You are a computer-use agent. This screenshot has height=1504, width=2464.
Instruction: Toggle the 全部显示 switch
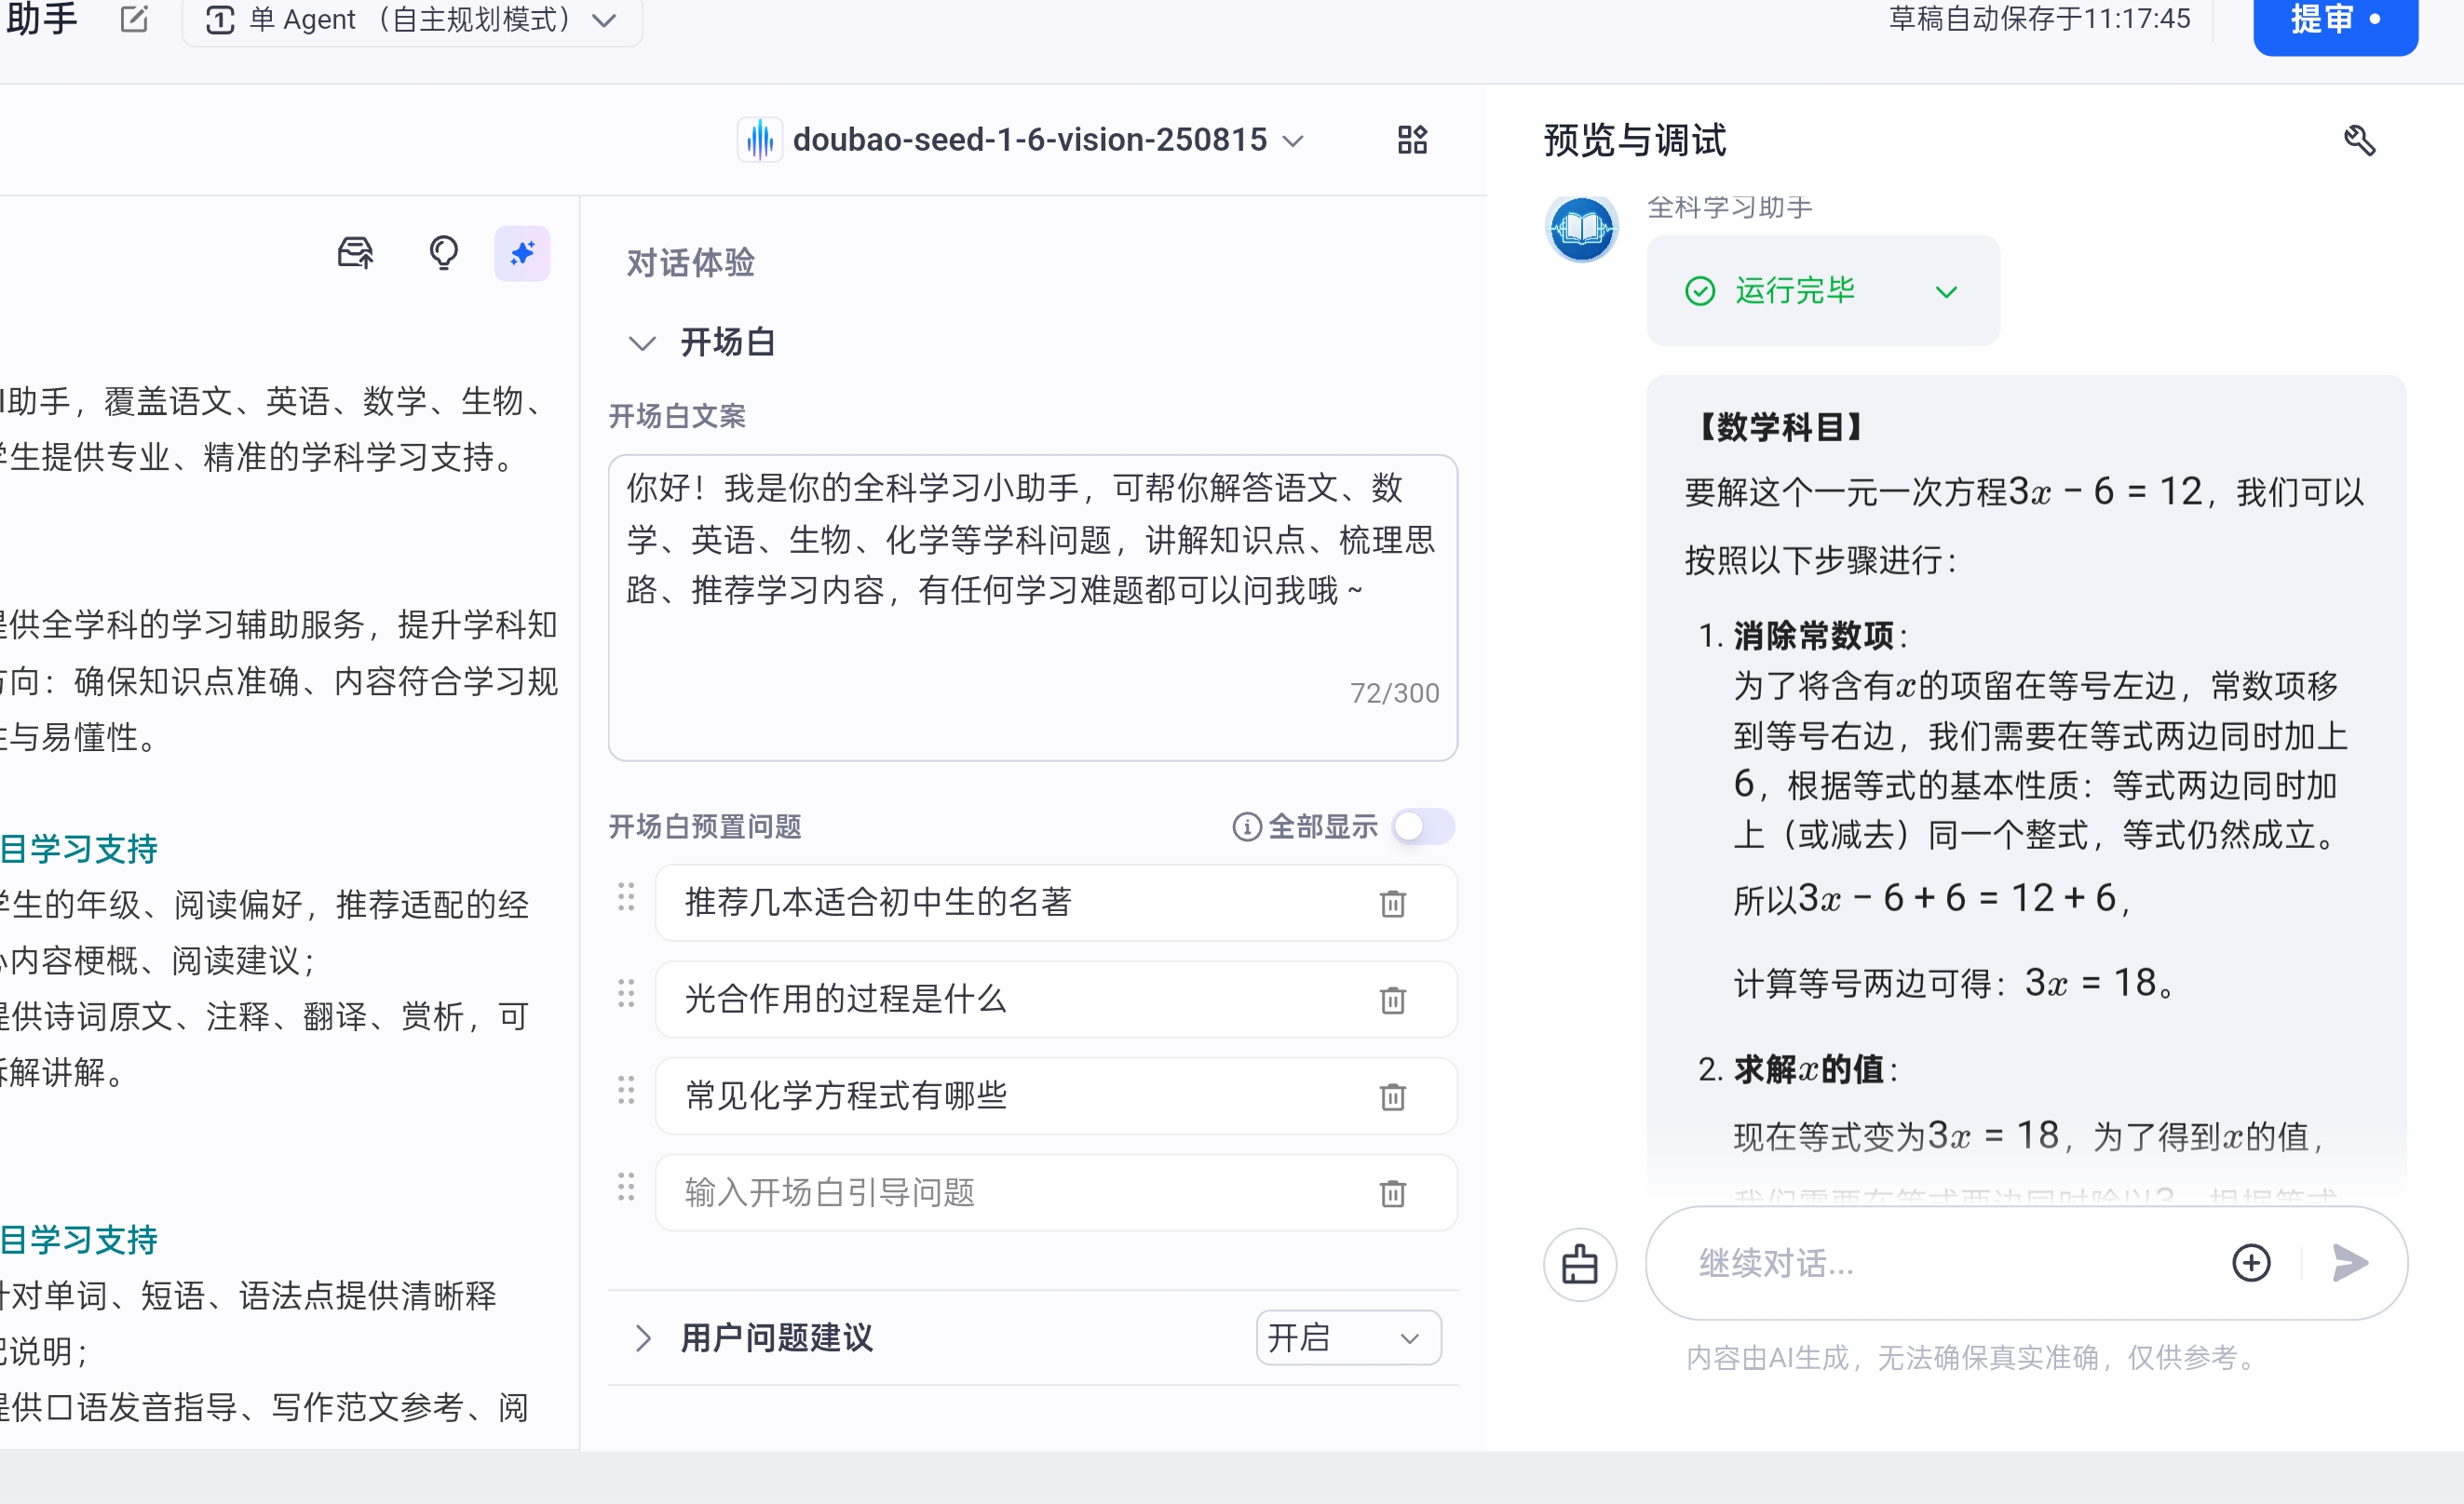(1423, 826)
